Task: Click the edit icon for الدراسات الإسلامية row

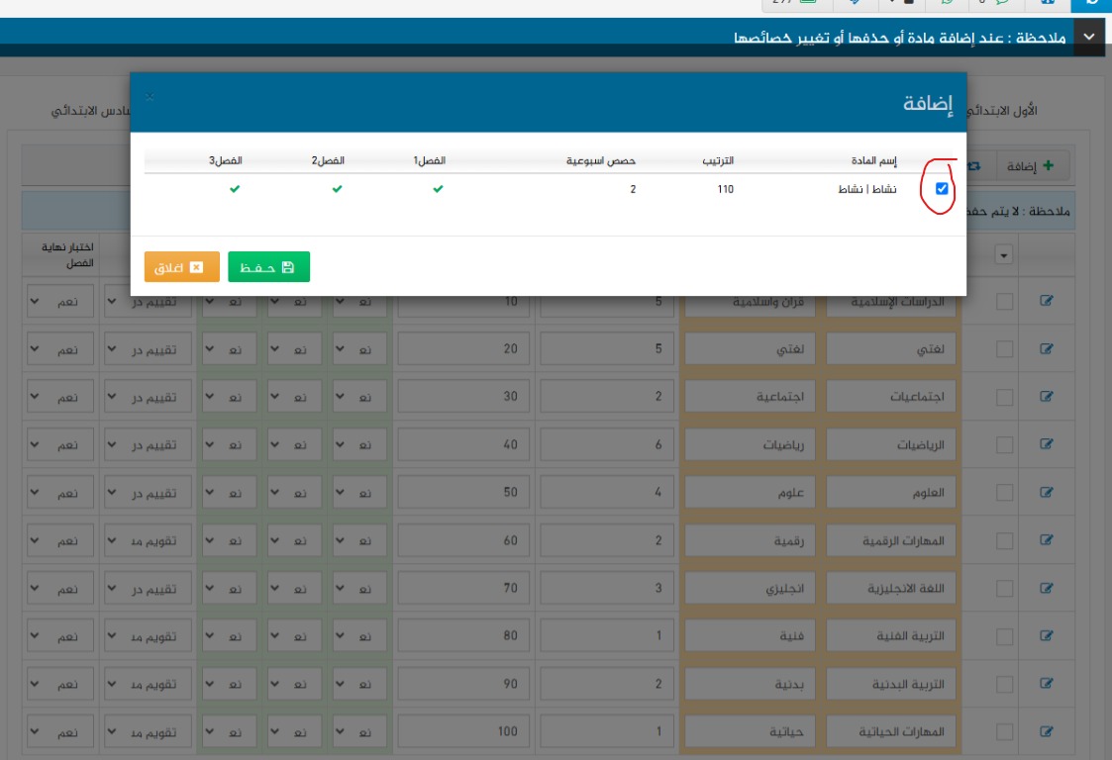Action: 1046,301
